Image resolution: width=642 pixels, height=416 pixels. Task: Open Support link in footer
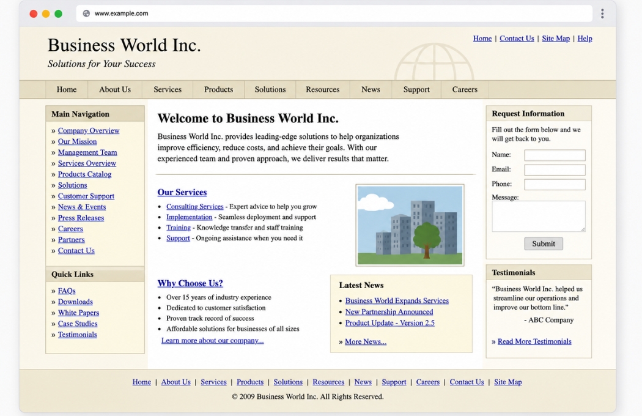(394, 382)
